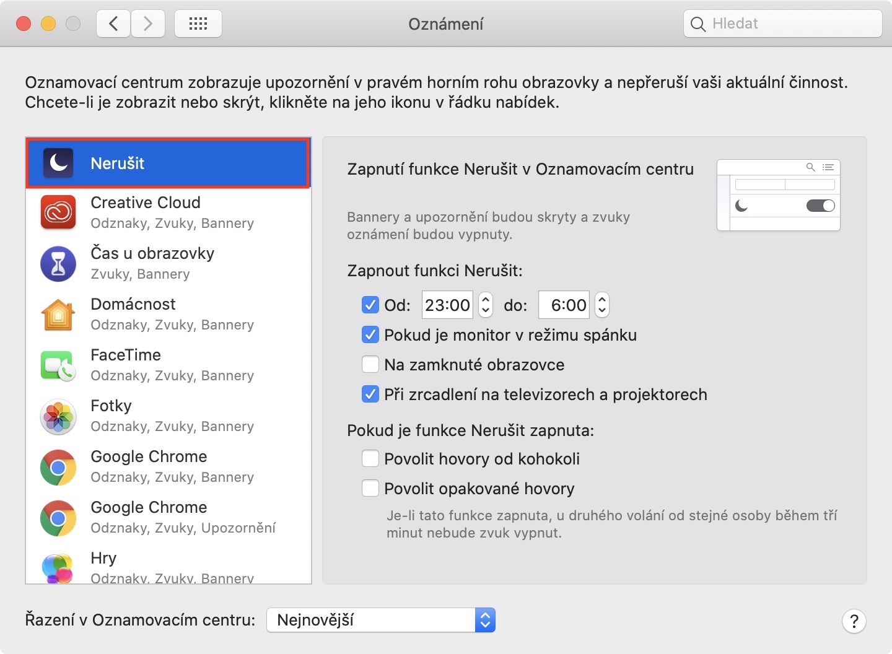Select the Fotky app icon
This screenshot has height=654, width=892.
point(58,416)
